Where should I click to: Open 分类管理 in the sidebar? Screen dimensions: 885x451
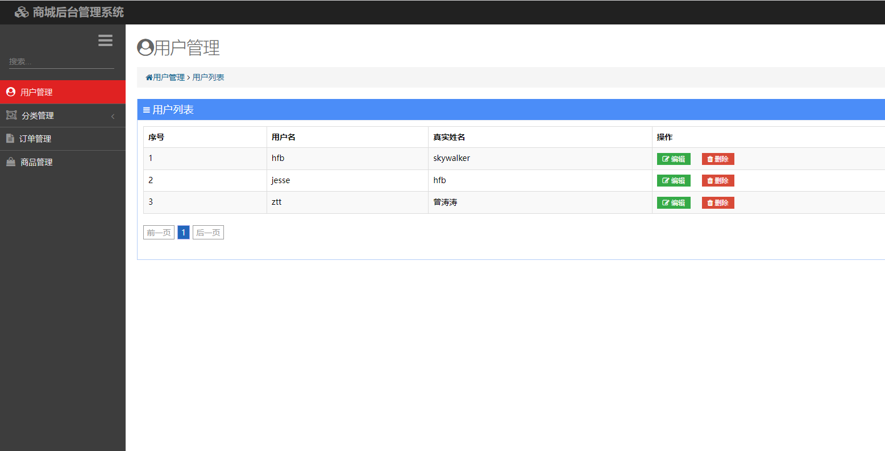63,115
